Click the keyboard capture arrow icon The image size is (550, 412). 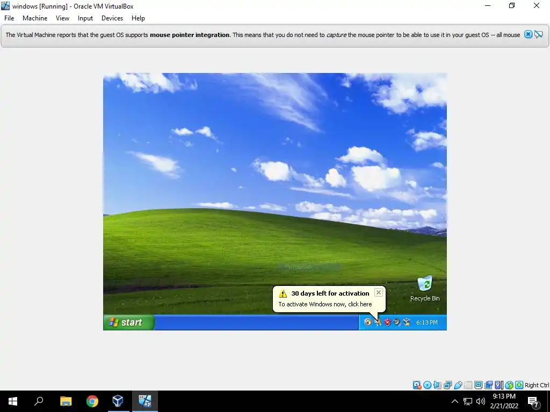click(519, 385)
